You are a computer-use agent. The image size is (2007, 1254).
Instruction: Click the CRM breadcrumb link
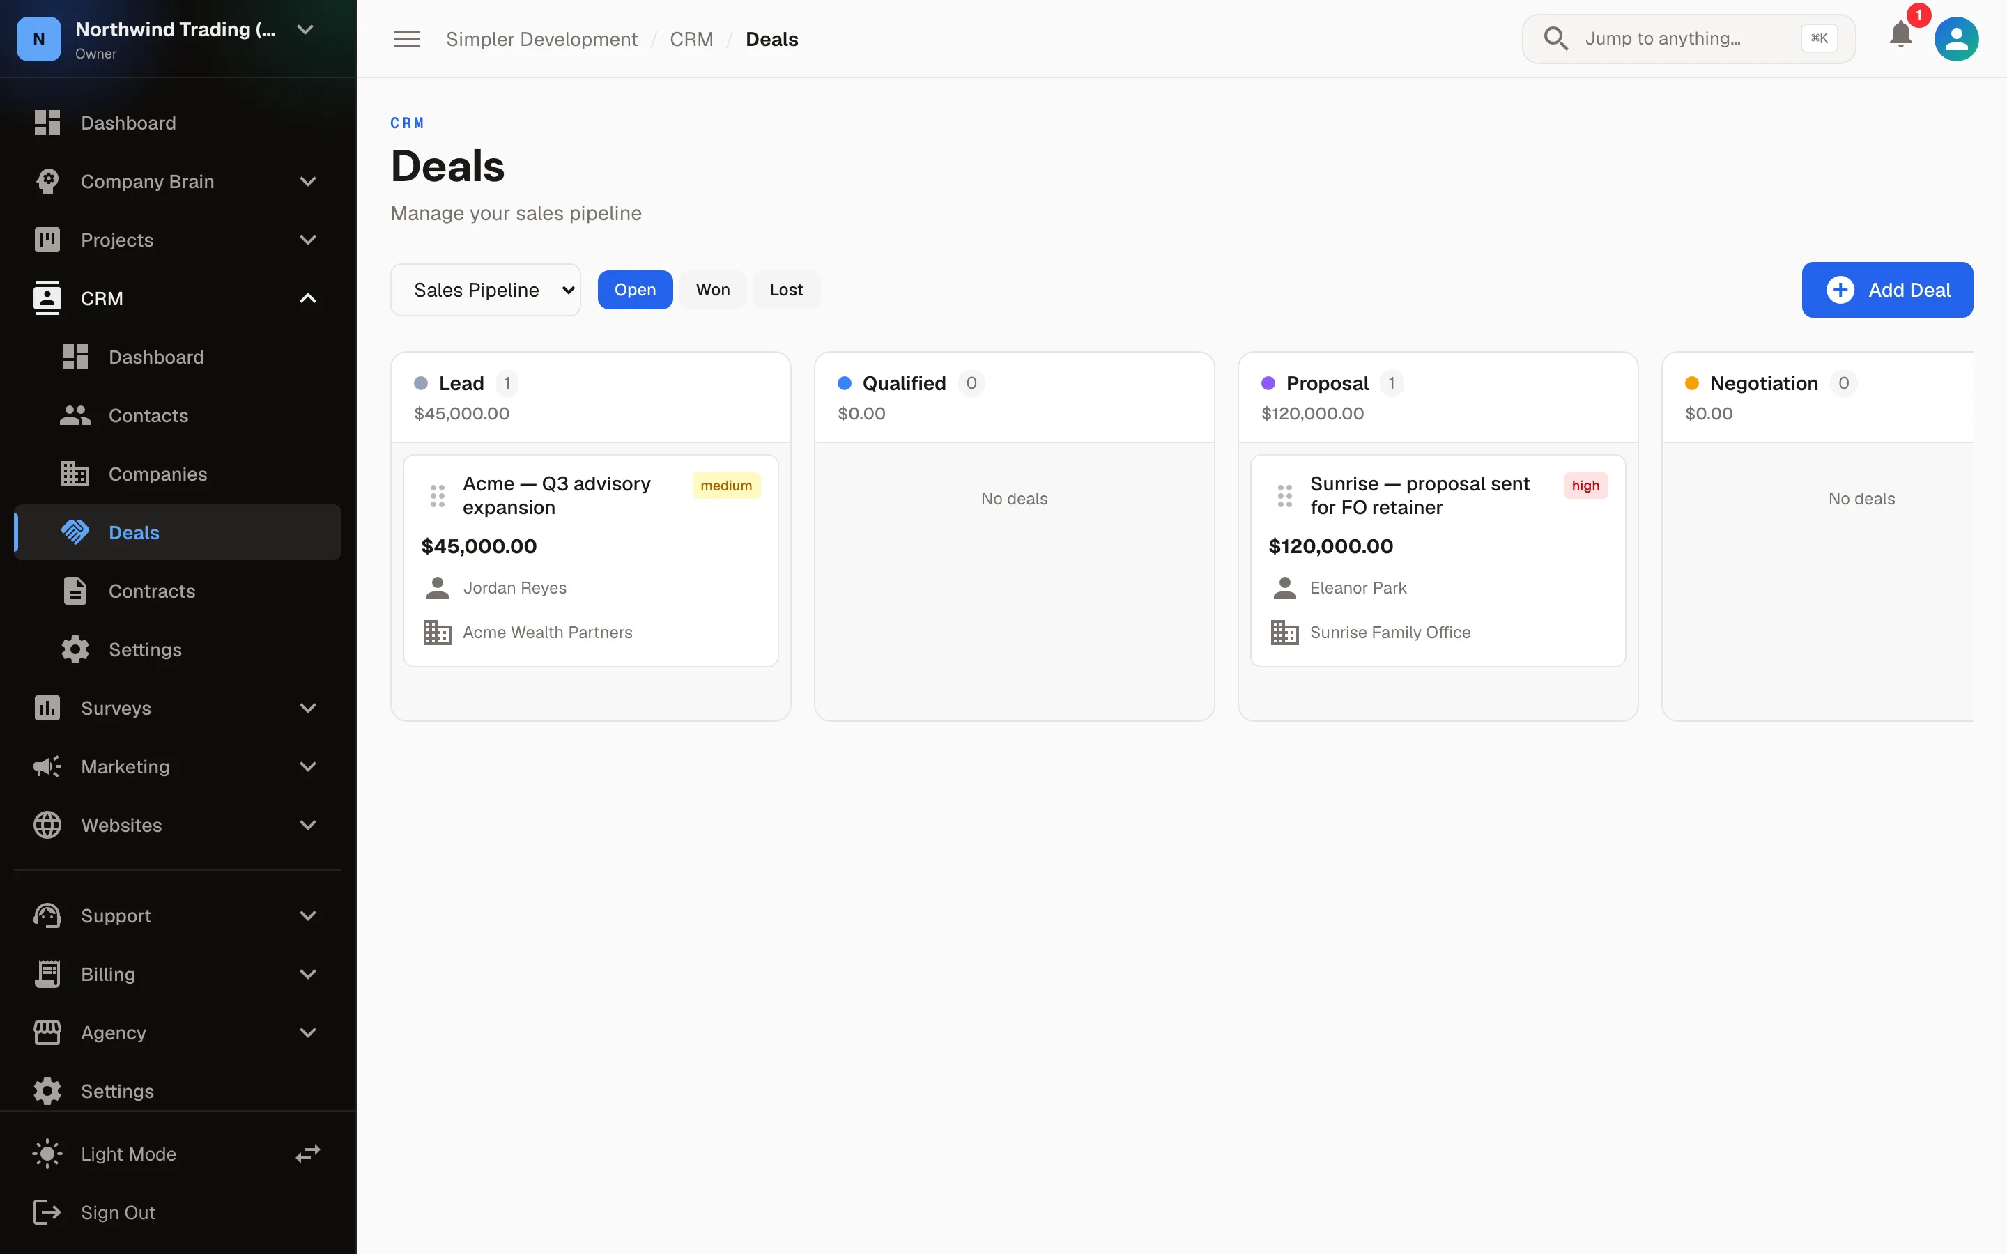[691, 39]
